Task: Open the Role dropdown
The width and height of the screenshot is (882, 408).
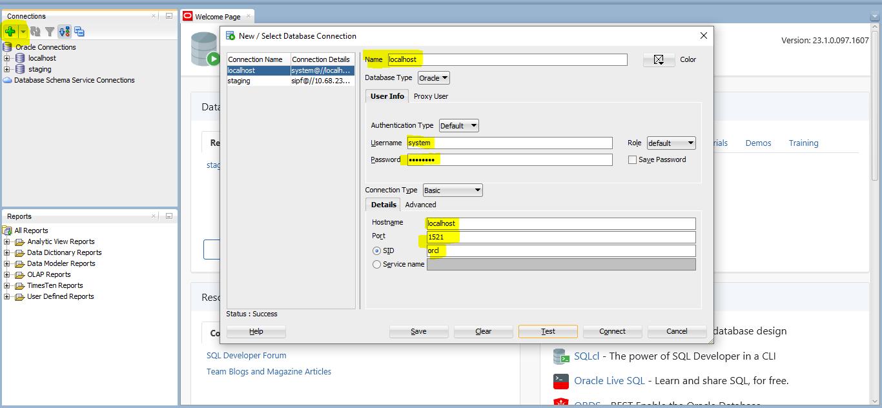Action: point(671,143)
